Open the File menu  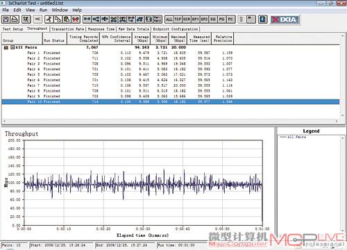pyautogui.click(x=6, y=10)
